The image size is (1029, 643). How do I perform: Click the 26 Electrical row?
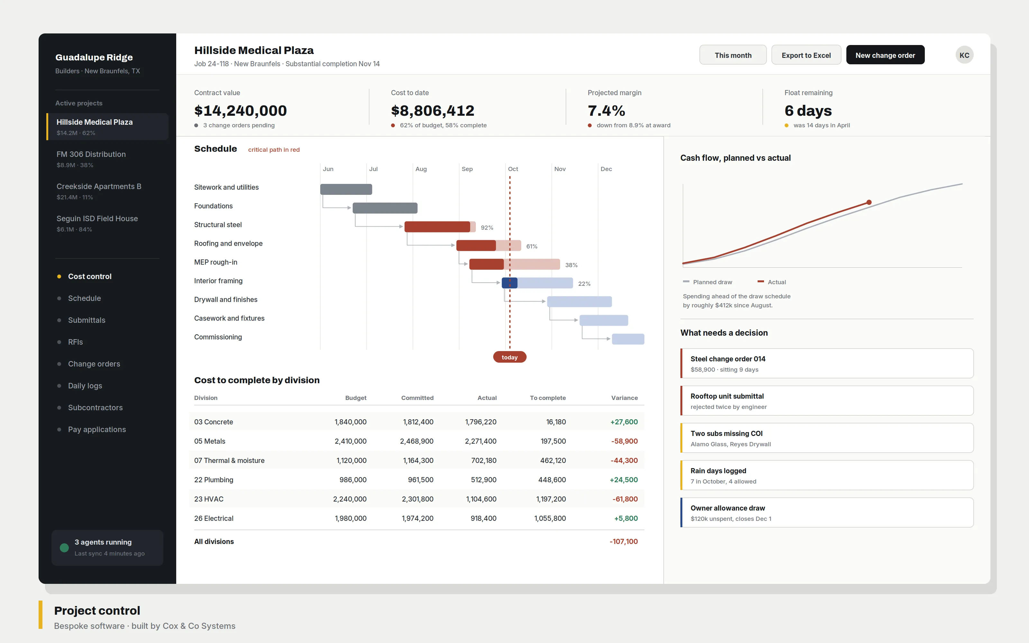click(x=417, y=518)
